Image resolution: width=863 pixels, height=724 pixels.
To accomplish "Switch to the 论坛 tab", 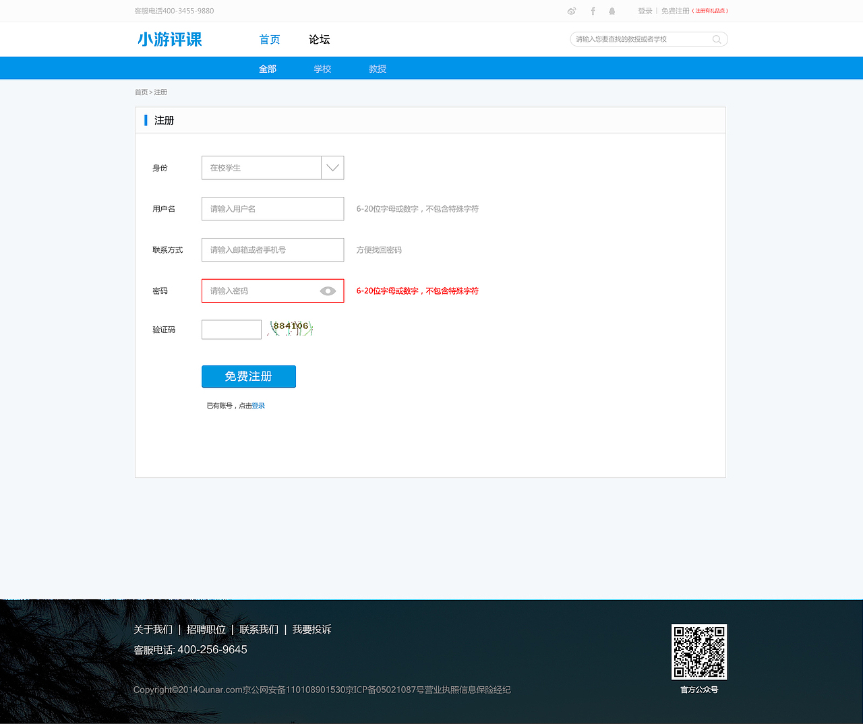I will (x=318, y=39).
